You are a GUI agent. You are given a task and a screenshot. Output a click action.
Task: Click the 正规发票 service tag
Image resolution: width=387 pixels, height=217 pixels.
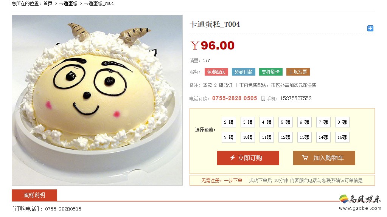pos(298,72)
